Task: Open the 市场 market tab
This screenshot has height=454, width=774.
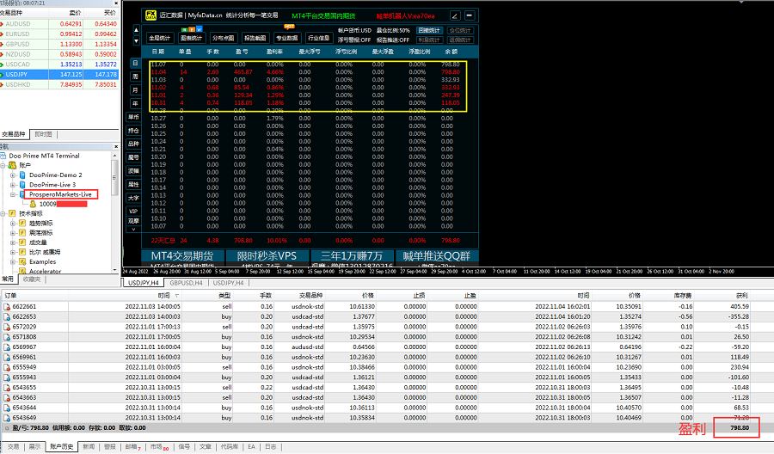Action: tap(159, 447)
